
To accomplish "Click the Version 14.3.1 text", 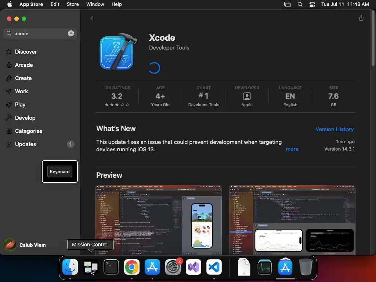I will coord(339,149).
